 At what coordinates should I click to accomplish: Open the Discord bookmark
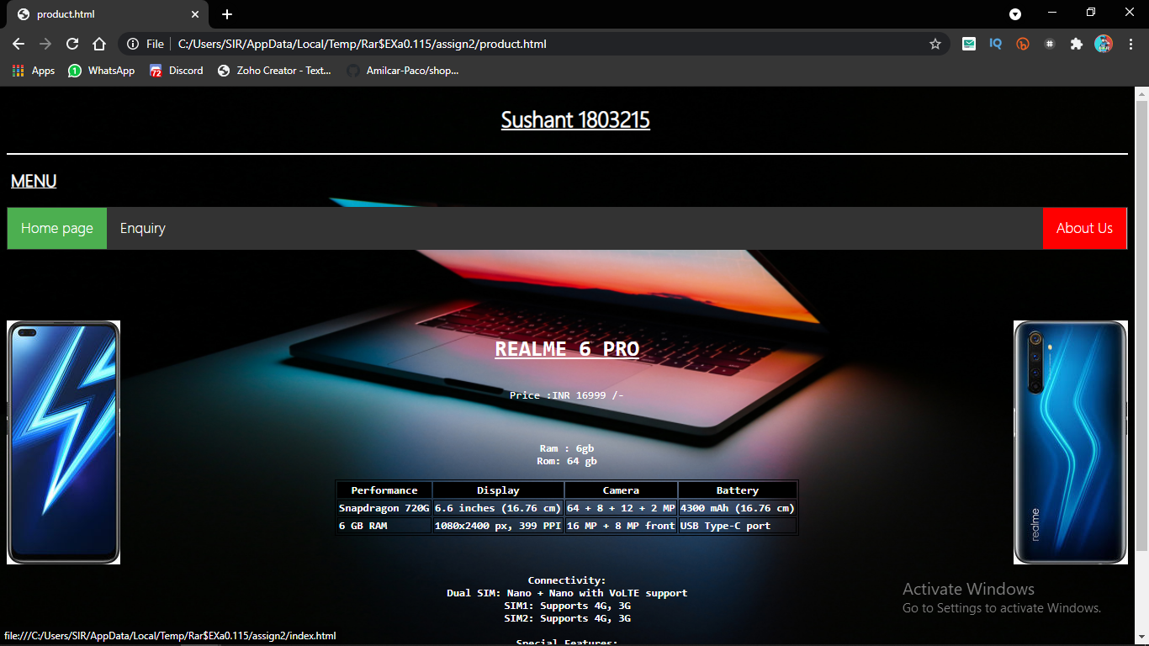177,71
